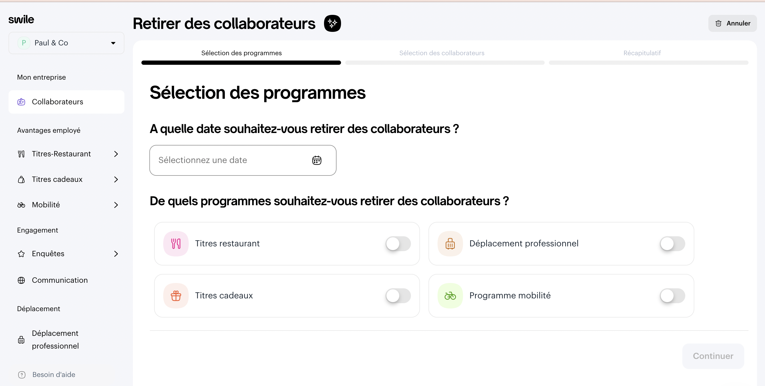Expand the Enquêtes sidebar chevron
765x386 pixels.
click(x=116, y=254)
